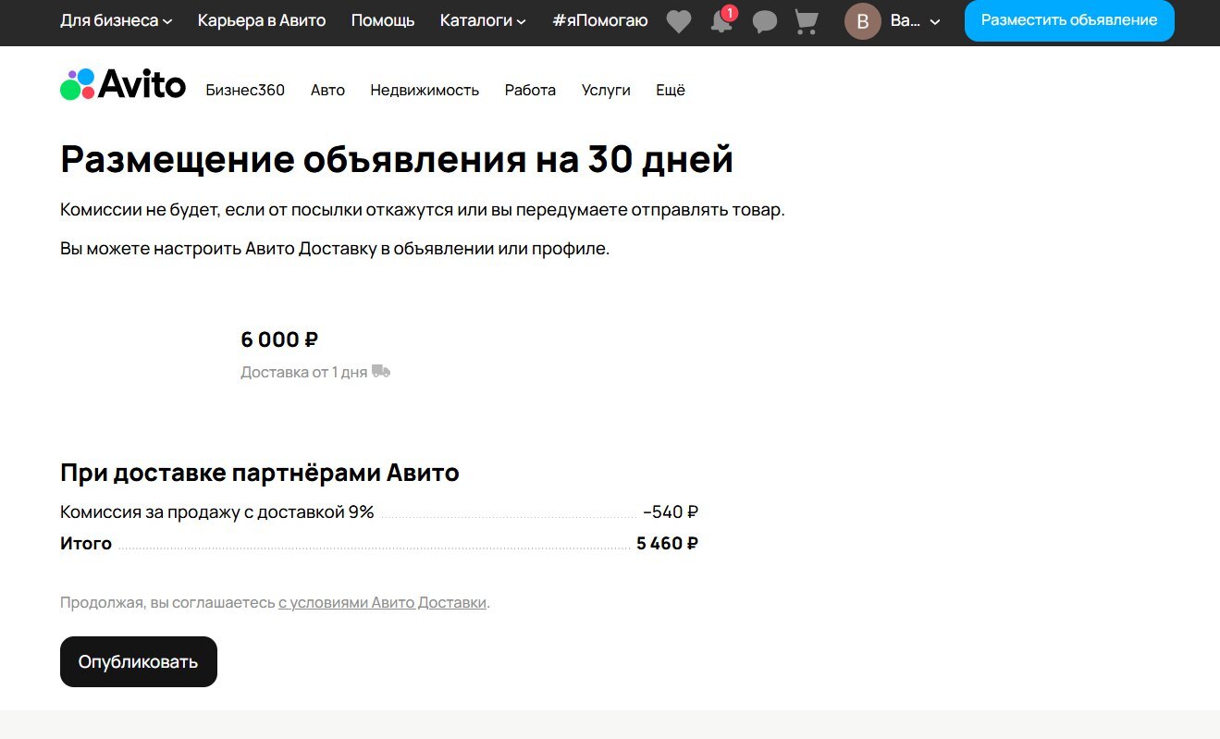
Task: Expand the "Каталоги" dropdown menu
Action: coord(483,20)
